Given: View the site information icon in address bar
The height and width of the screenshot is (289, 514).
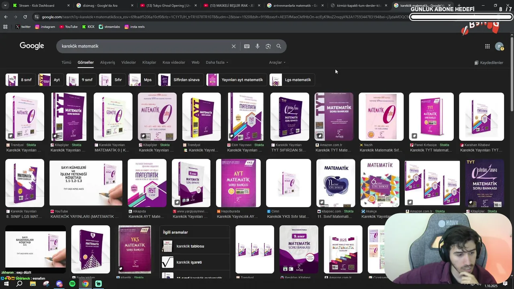Looking at the screenshot, I should (37, 17).
